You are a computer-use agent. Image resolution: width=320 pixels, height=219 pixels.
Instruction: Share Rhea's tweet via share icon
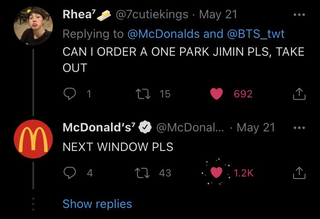click(299, 94)
